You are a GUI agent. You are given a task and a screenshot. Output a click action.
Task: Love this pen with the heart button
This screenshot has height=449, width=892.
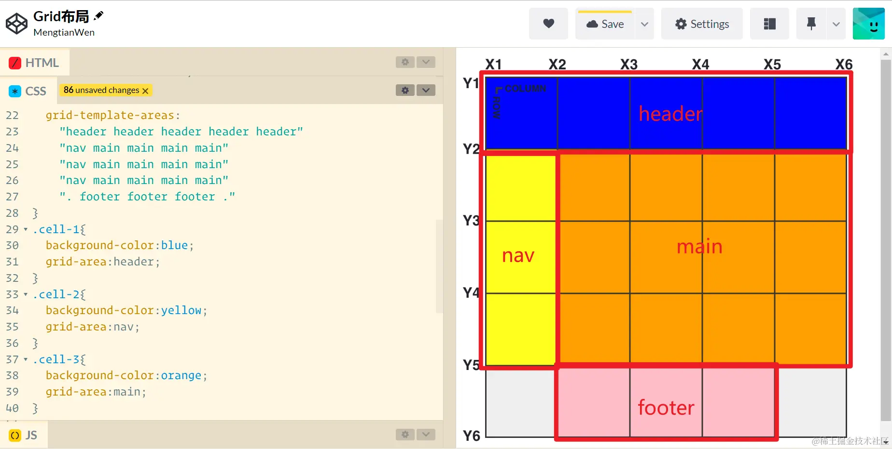click(548, 24)
